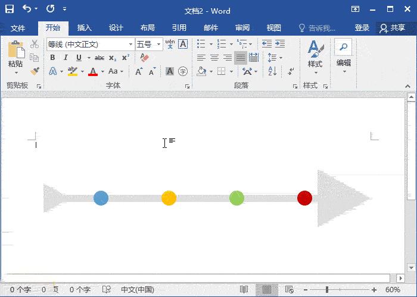Click the phonetic guide wén icon
417x297 pixels.
click(170, 44)
